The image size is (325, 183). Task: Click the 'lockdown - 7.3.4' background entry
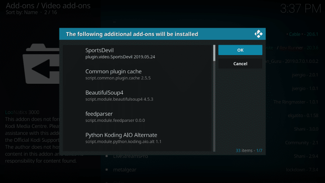click(x=302, y=170)
